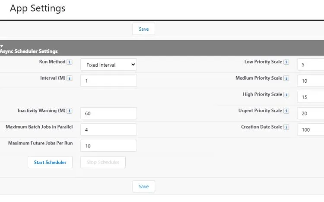This screenshot has height=202, width=324.
Task: Focus the Interval (M) input field
Action: 108,81
